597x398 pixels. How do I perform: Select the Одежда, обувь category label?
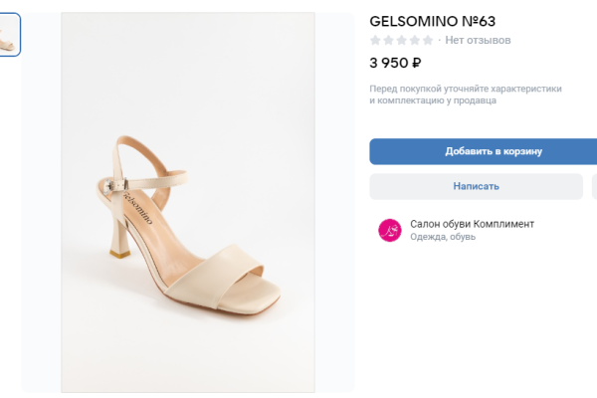point(443,237)
